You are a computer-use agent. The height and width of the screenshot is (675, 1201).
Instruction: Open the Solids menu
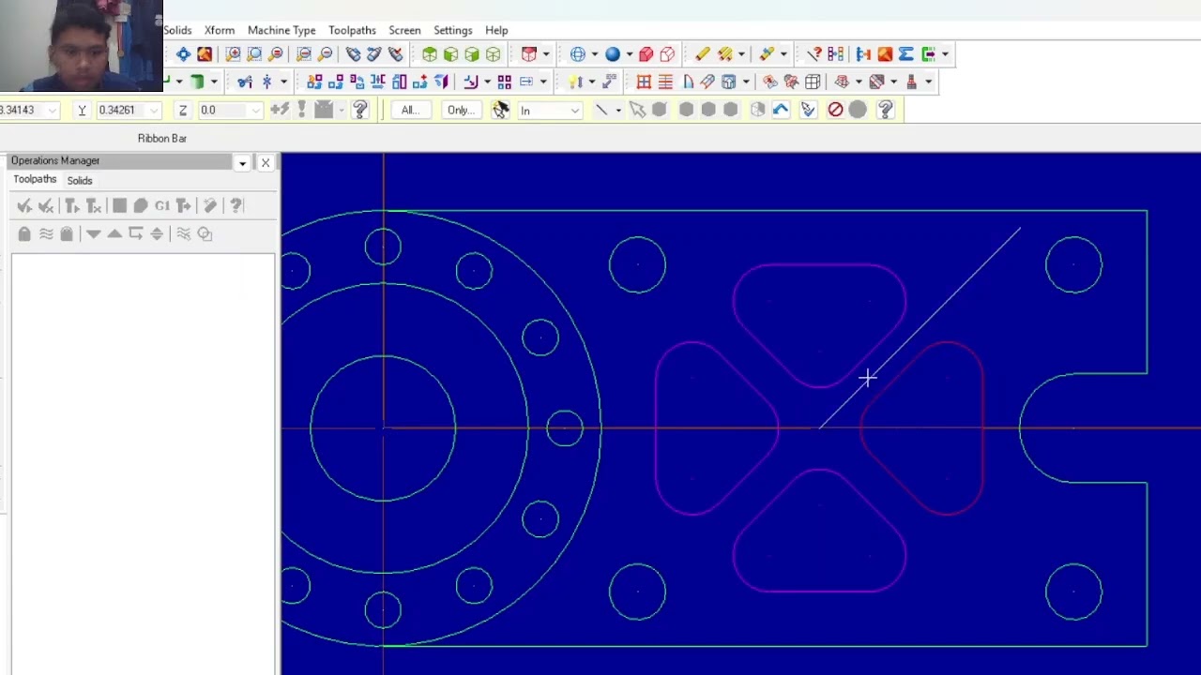(177, 30)
